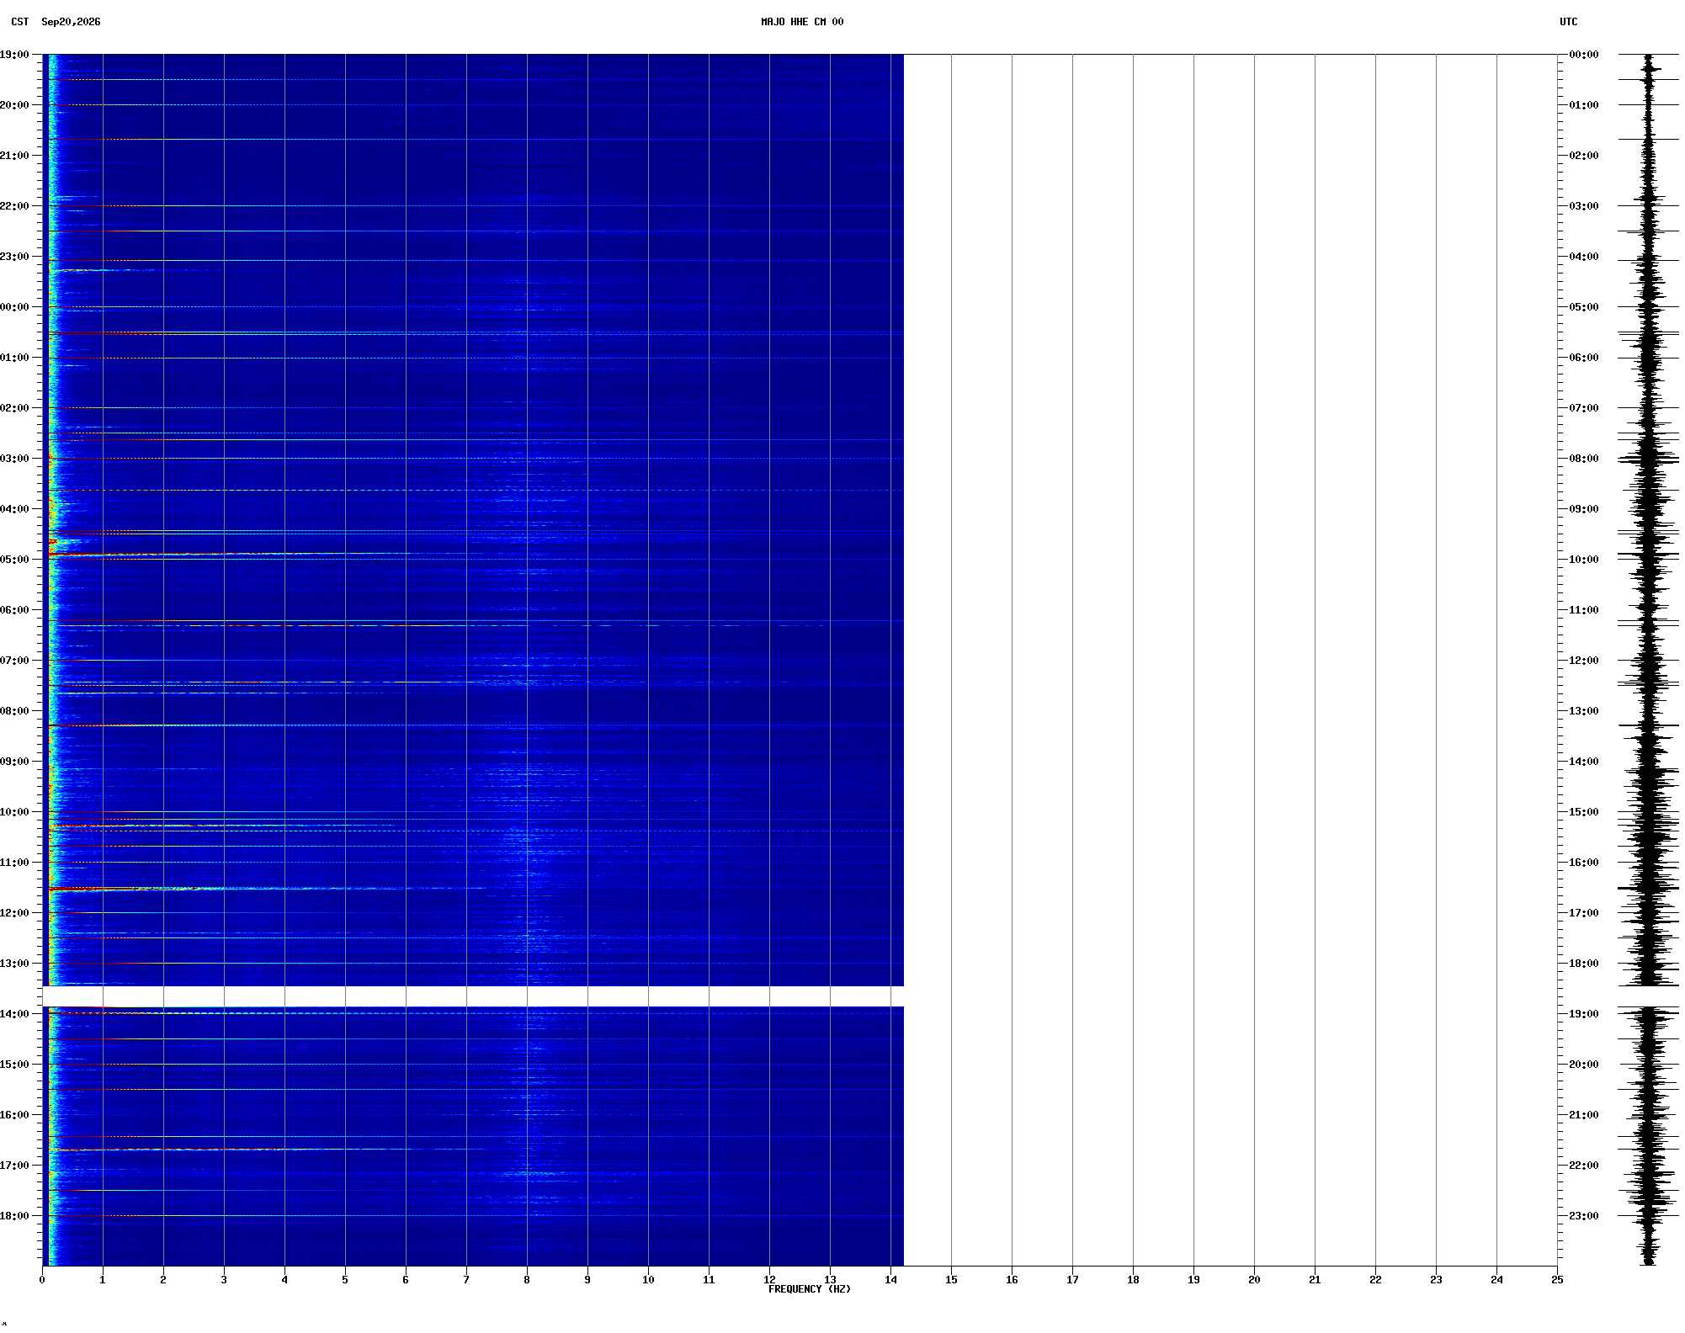Click the 25 Hz frequency tick label
Screen dimensions: 1685x1333
coord(1557,1280)
